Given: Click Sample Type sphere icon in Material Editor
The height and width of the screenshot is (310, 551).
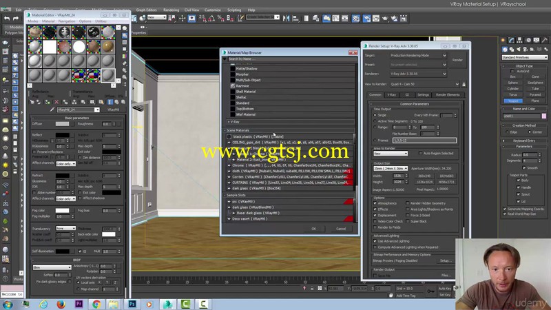Looking at the screenshot, I should [125, 28].
